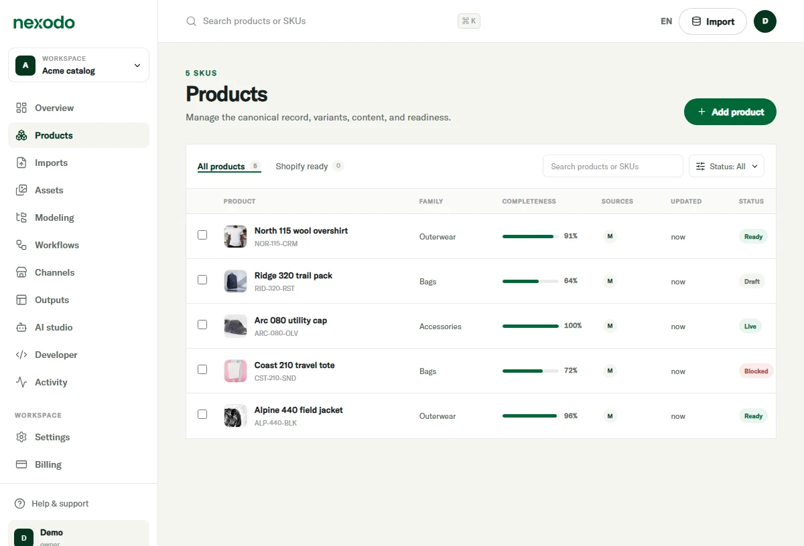Expand the Acme catalog workspace switcher
Screen dimensions: 804x546
pyautogui.click(x=78, y=65)
